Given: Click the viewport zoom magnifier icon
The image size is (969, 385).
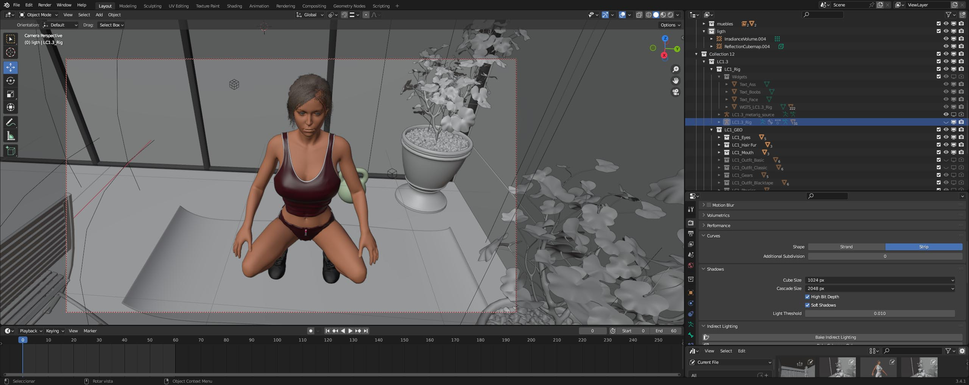Looking at the screenshot, I should click(x=676, y=69).
